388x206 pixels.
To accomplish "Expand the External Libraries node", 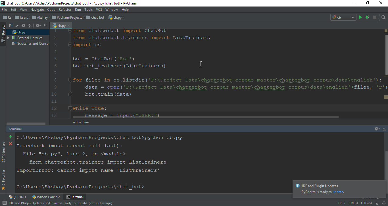I will pyautogui.click(x=9, y=38).
